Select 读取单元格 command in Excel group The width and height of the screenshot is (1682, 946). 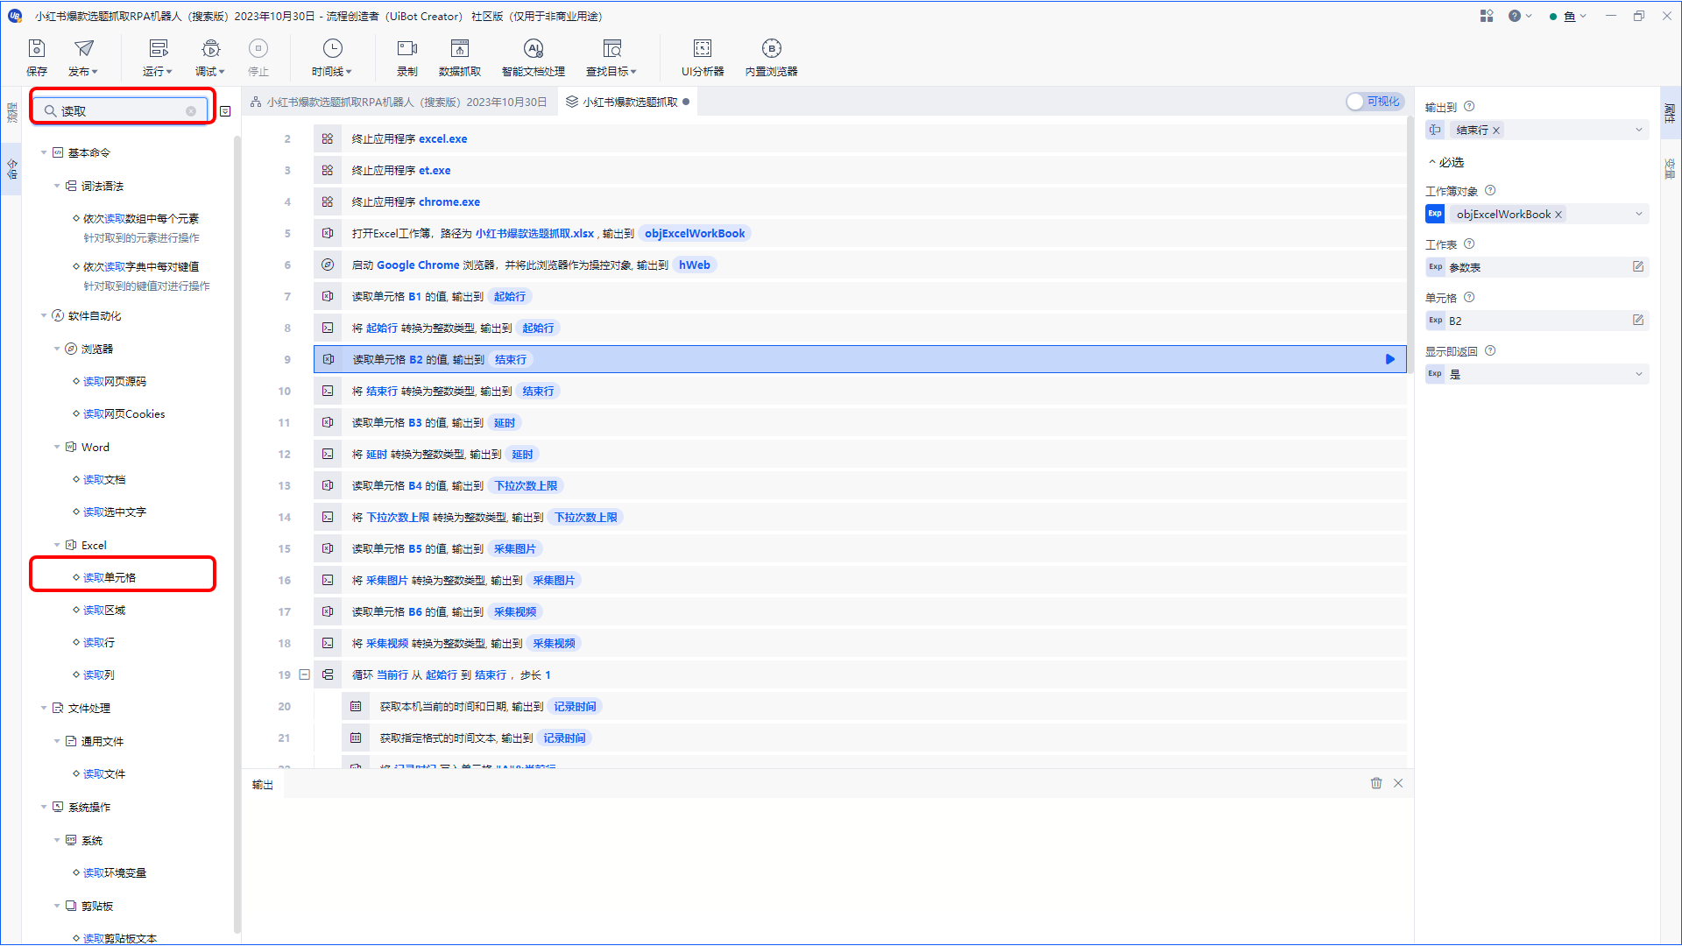110,577
